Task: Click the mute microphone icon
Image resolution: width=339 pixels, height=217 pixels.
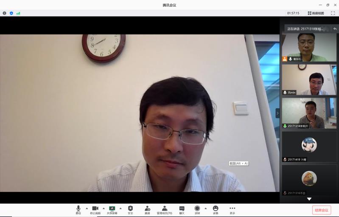Action: click(78, 209)
